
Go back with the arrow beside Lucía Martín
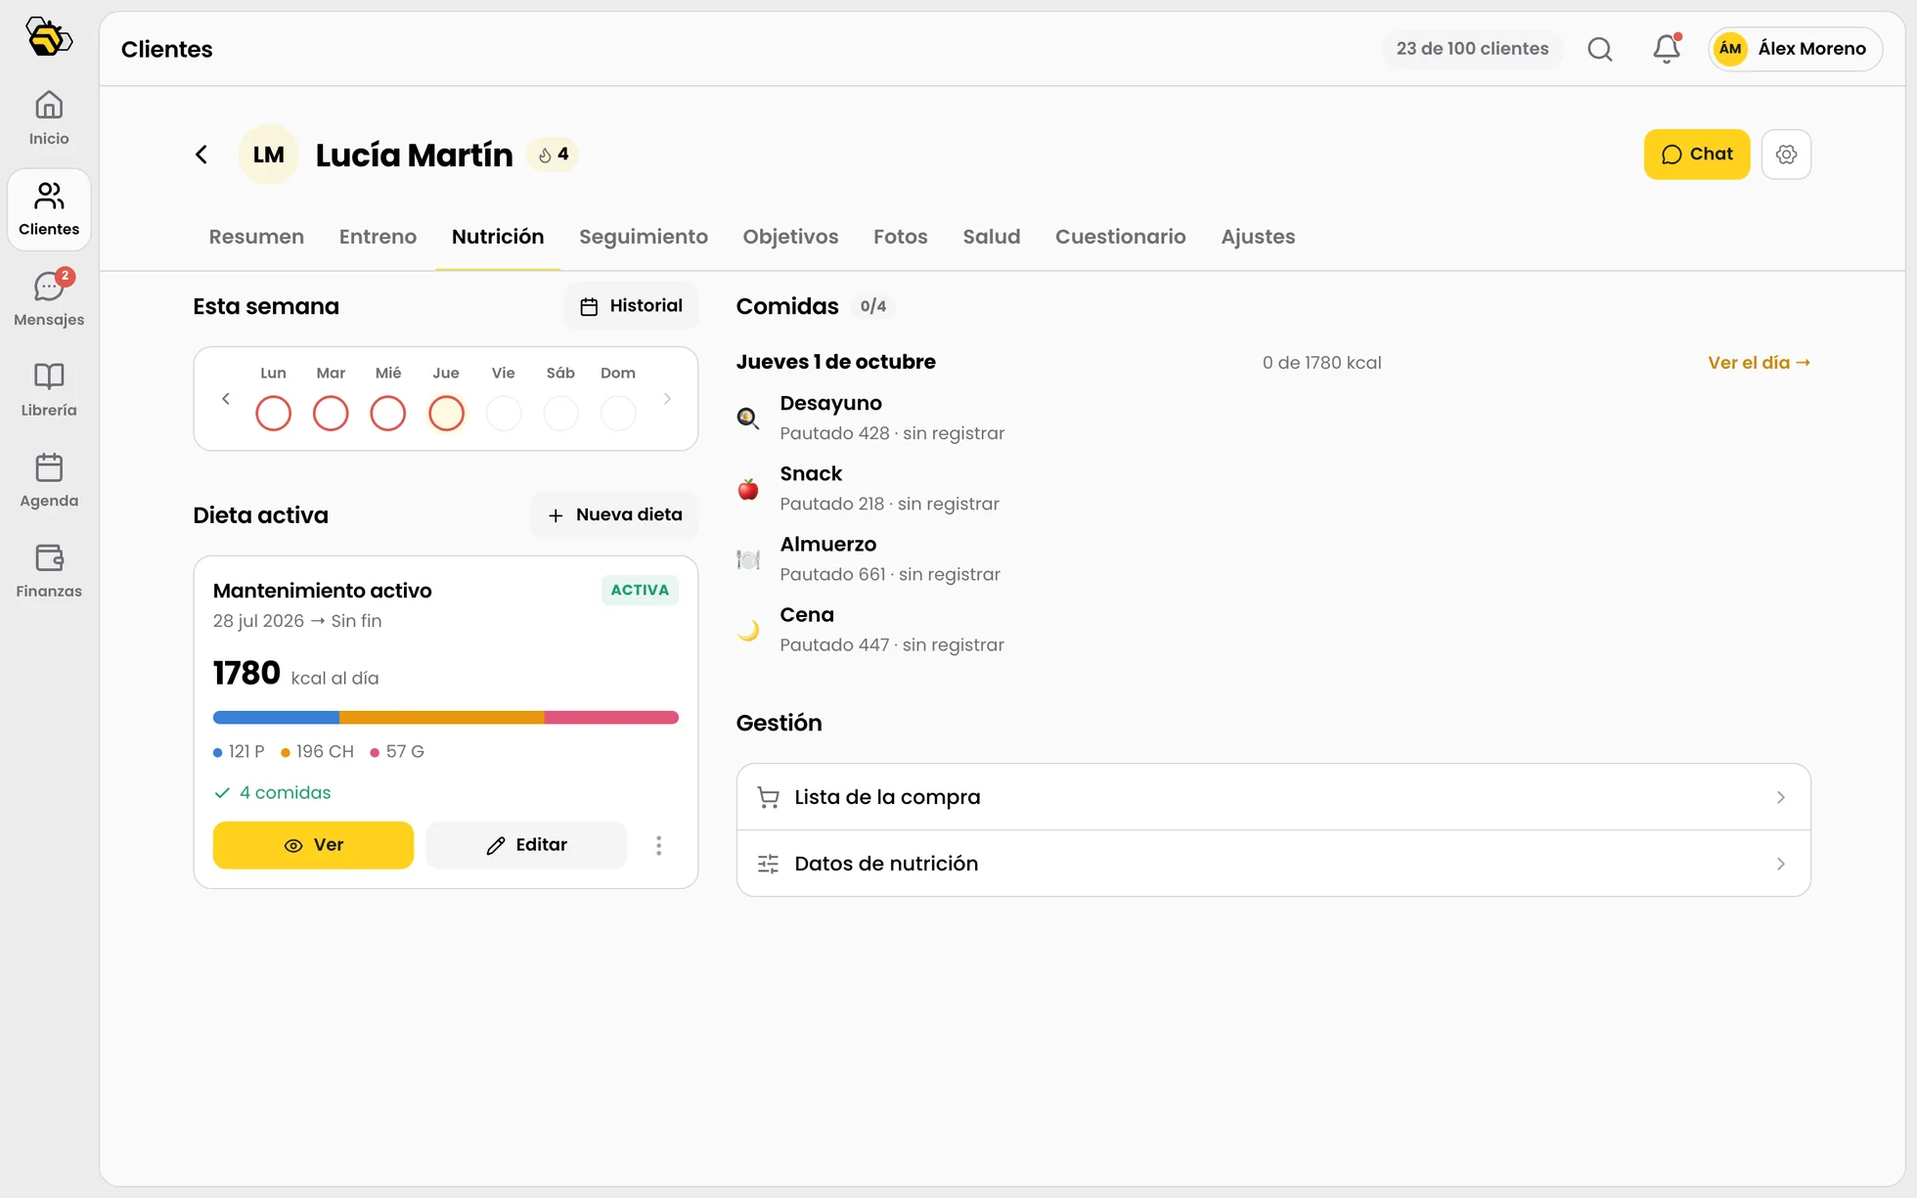pyautogui.click(x=201, y=155)
